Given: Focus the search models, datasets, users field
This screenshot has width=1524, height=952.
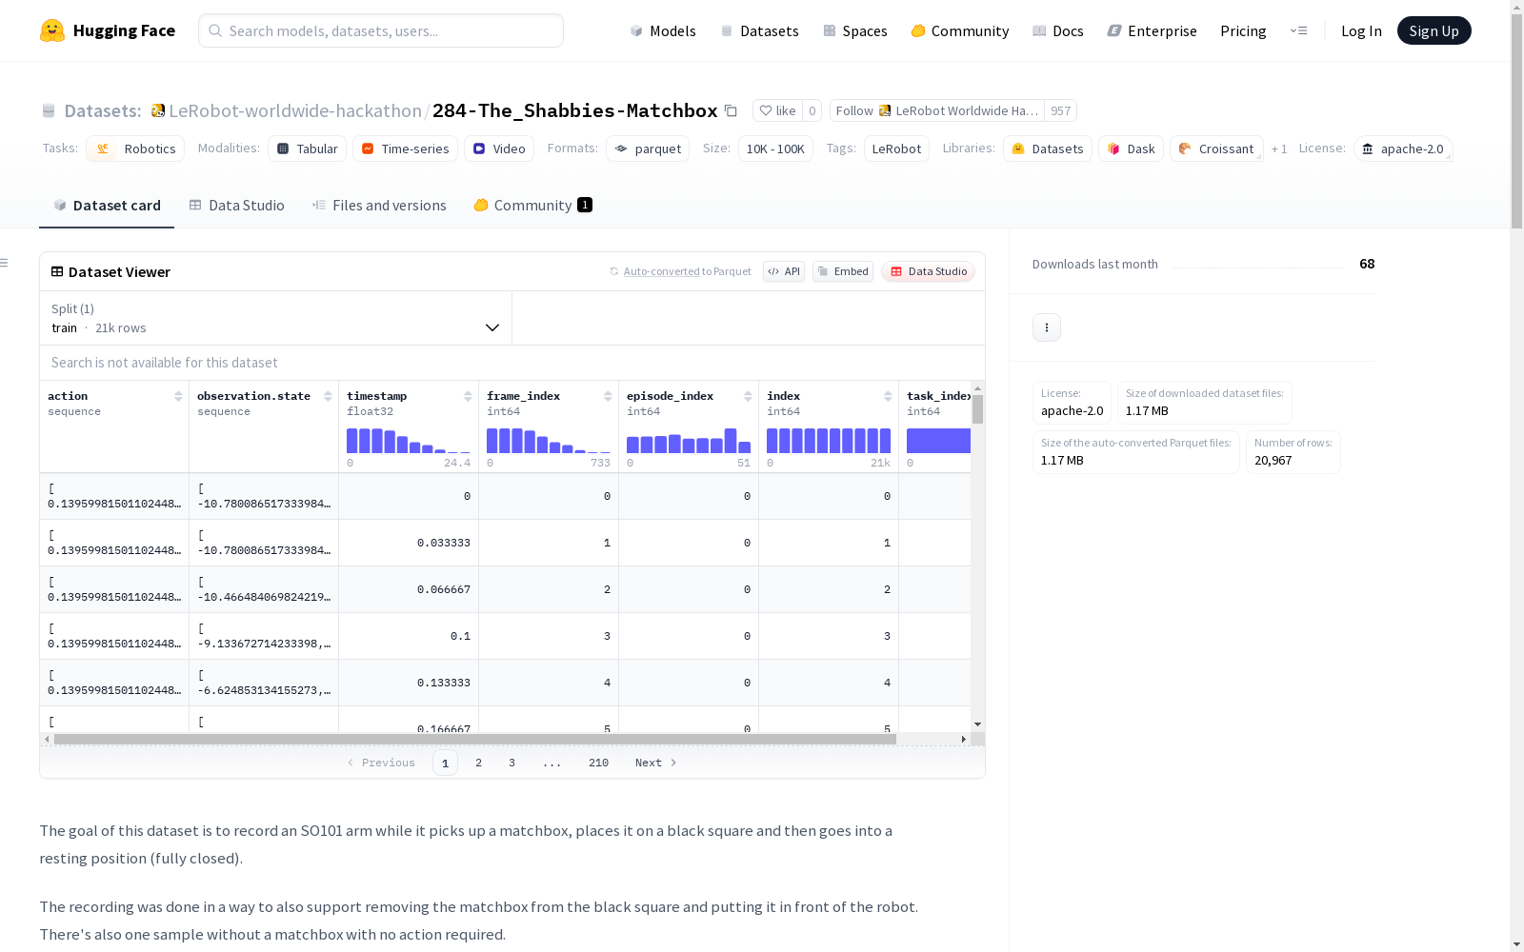Looking at the screenshot, I should [381, 30].
